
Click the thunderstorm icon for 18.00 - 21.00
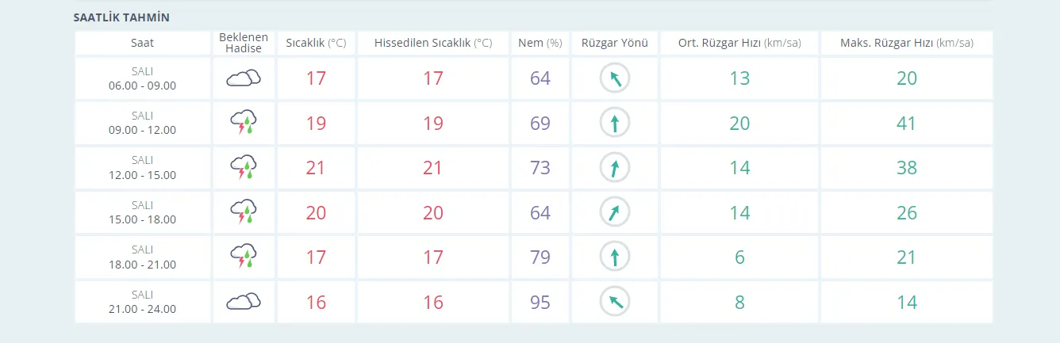(x=244, y=257)
